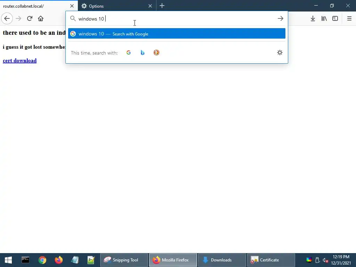This screenshot has height=267, width=356.
Task: Open the Windows Start menu
Action: (8, 260)
